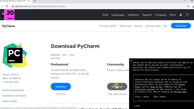Open the Buy link
The width and height of the screenshot is (194, 109).
pos(165,26)
